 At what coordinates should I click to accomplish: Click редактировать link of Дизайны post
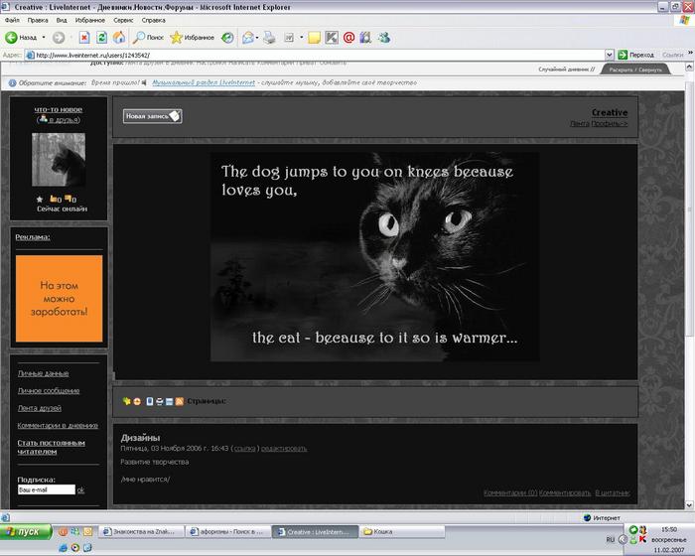pos(284,448)
